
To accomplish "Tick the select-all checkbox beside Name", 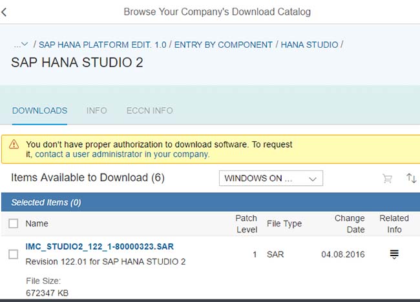I will (14, 223).
